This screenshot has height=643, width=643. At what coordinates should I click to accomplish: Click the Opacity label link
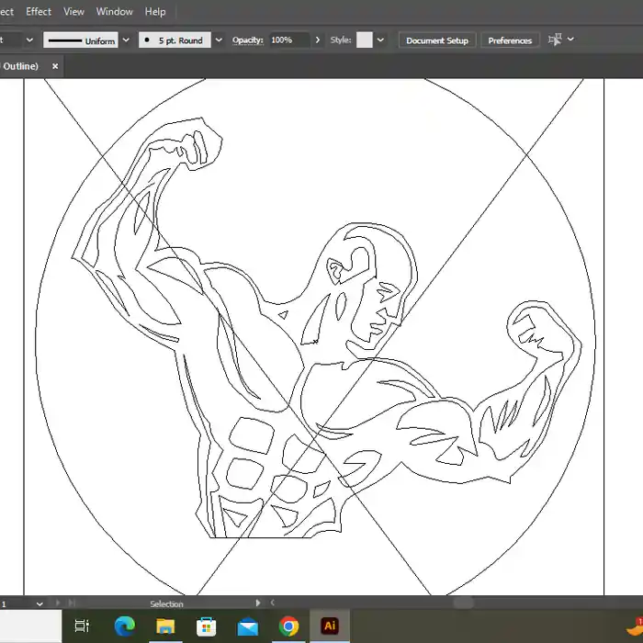tap(247, 40)
